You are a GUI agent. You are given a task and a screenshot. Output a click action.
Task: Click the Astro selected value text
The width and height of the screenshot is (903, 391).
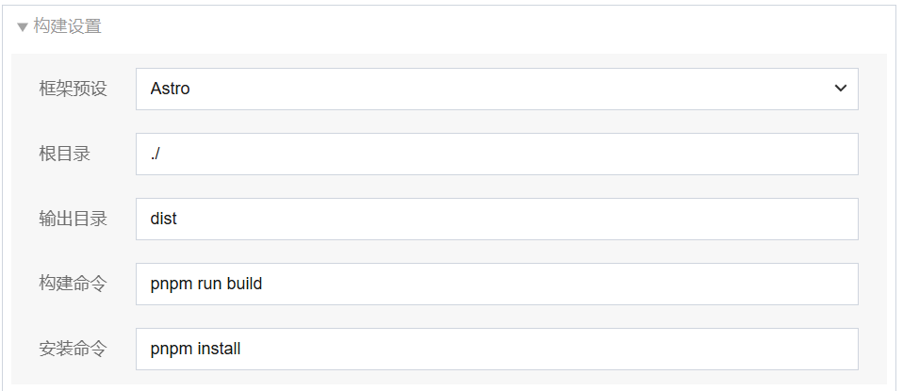point(170,89)
